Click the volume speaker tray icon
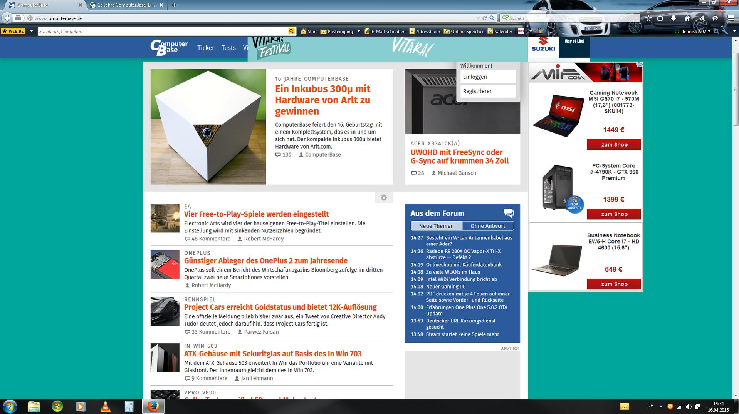739x414 pixels. (x=689, y=406)
